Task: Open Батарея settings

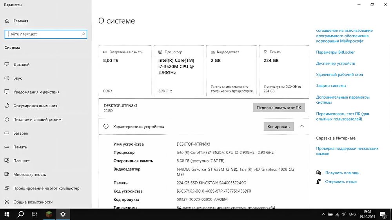Action: click(20, 133)
